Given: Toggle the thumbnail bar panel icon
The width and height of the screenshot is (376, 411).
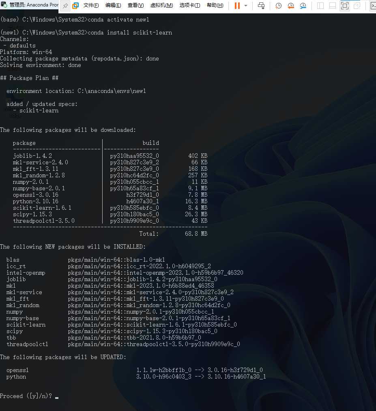Looking at the screenshot, I should [333, 6].
